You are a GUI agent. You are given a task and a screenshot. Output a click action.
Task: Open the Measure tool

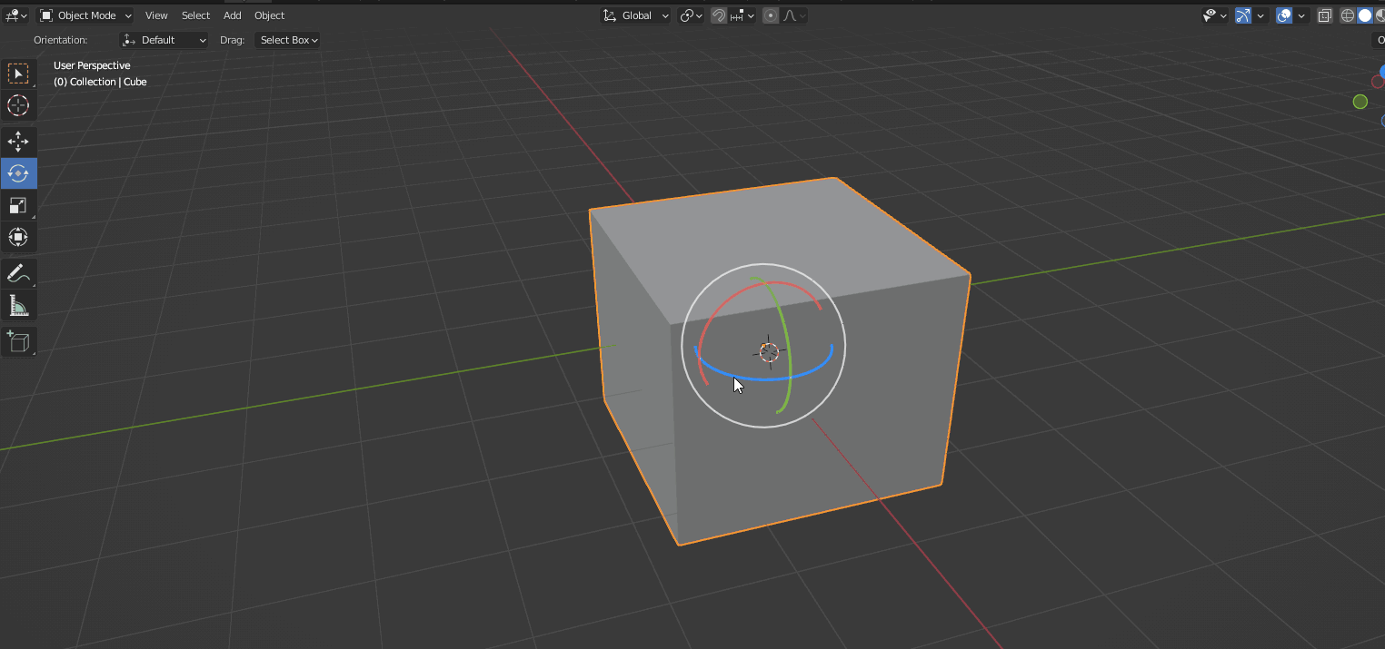click(18, 305)
